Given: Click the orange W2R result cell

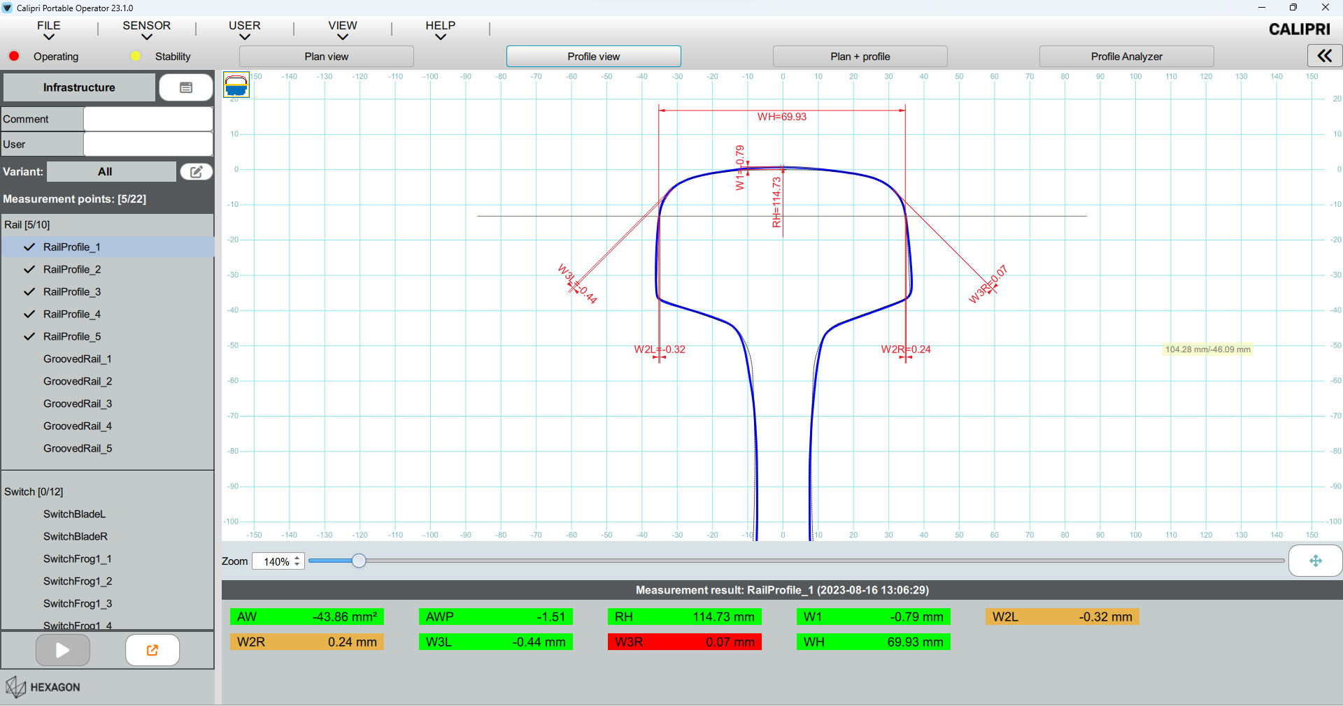Looking at the screenshot, I should [306, 642].
